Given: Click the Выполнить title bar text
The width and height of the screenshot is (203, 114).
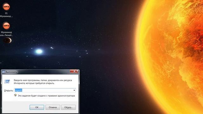Looking at the screenshot, I should pos(11,72).
